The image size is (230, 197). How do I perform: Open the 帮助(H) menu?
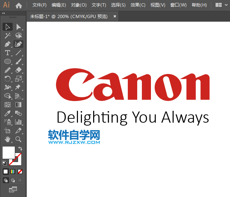pos(199,5)
